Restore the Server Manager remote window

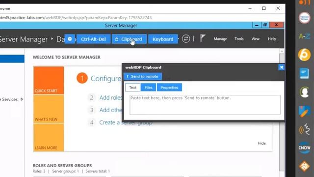tap(265, 25)
